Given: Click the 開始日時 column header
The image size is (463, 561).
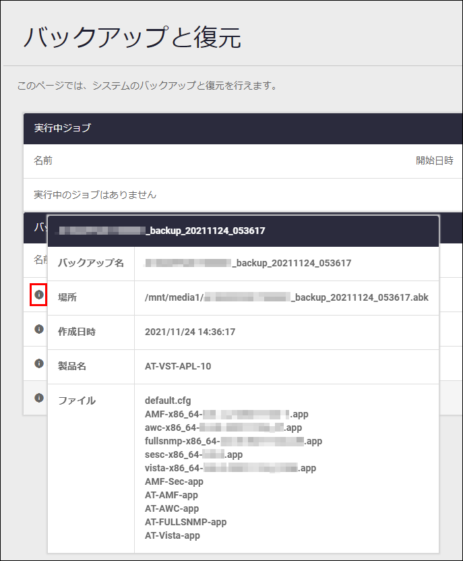Looking at the screenshot, I should click(x=434, y=160).
